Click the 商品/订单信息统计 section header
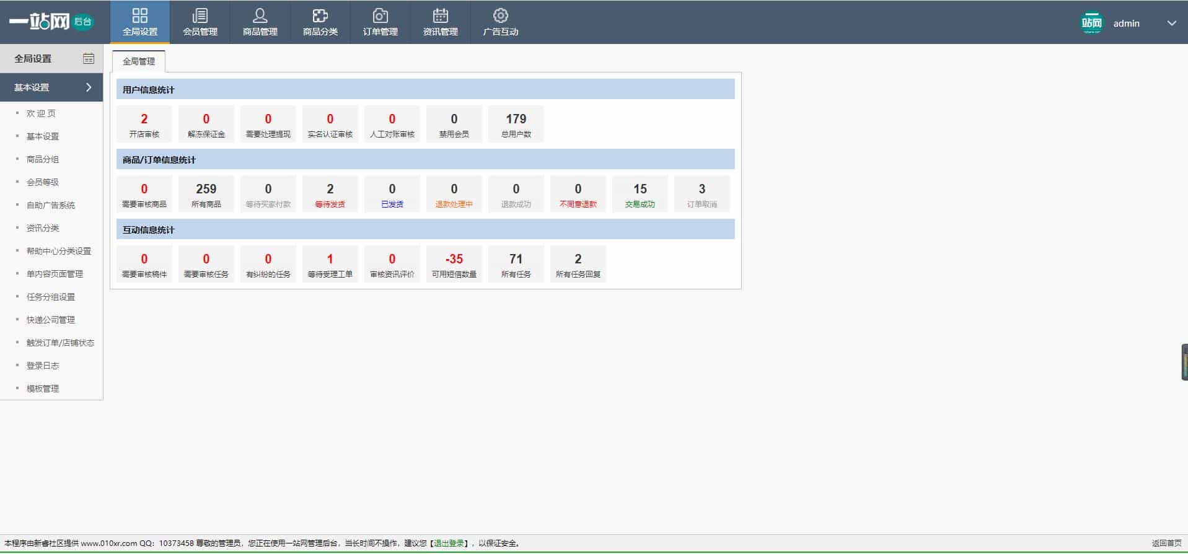This screenshot has height=554, width=1188. click(426, 159)
